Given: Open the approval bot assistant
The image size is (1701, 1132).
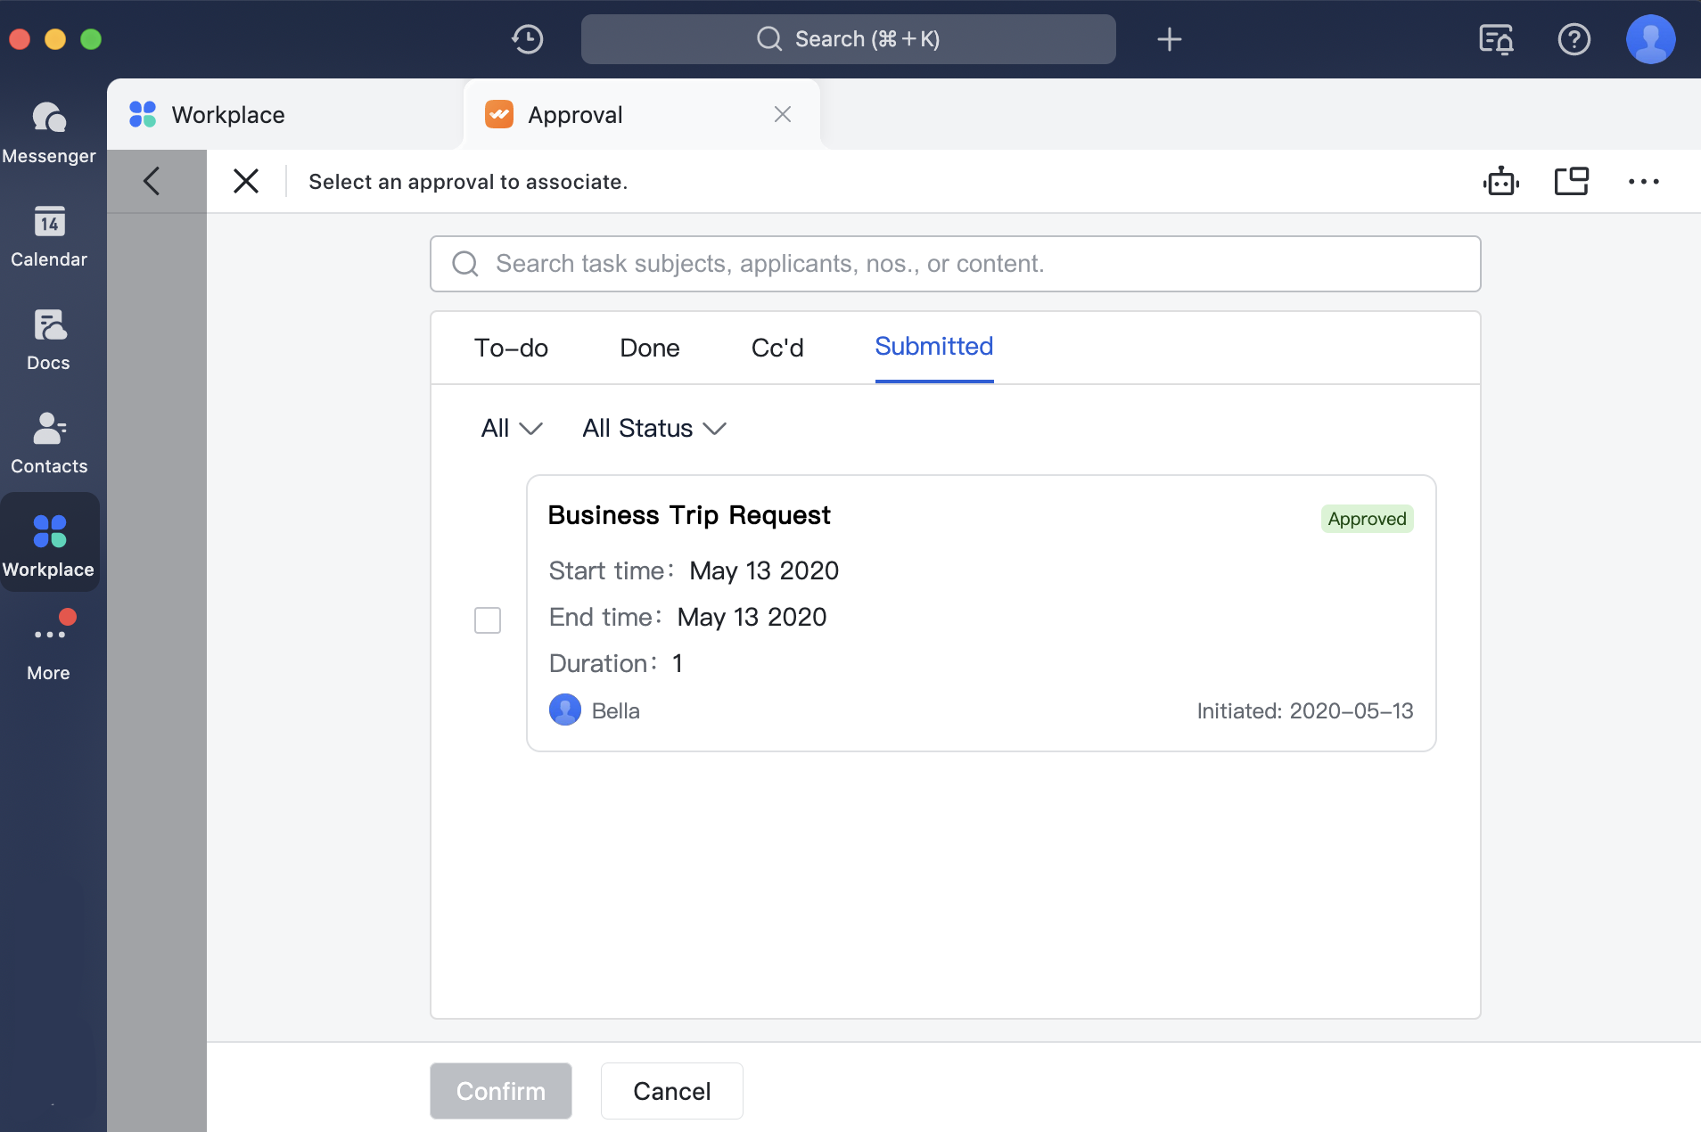Looking at the screenshot, I should (x=1500, y=181).
